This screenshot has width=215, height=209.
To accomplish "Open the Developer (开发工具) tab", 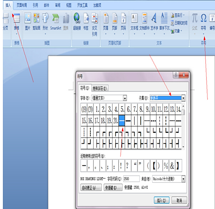I will pyautogui.click(x=82, y=5).
